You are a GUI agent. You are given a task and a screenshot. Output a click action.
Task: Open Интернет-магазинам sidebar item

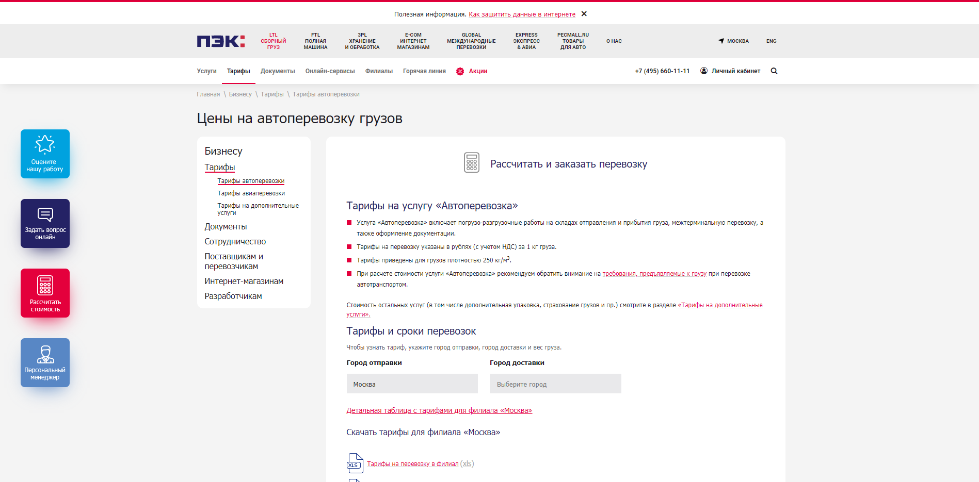pos(244,281)
